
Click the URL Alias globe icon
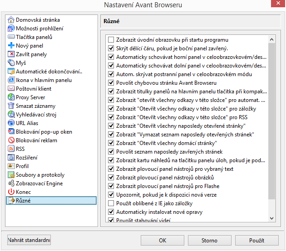point(11,123)
